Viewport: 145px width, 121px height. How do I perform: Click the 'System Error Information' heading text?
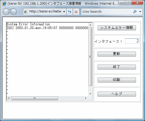point(28,24)
